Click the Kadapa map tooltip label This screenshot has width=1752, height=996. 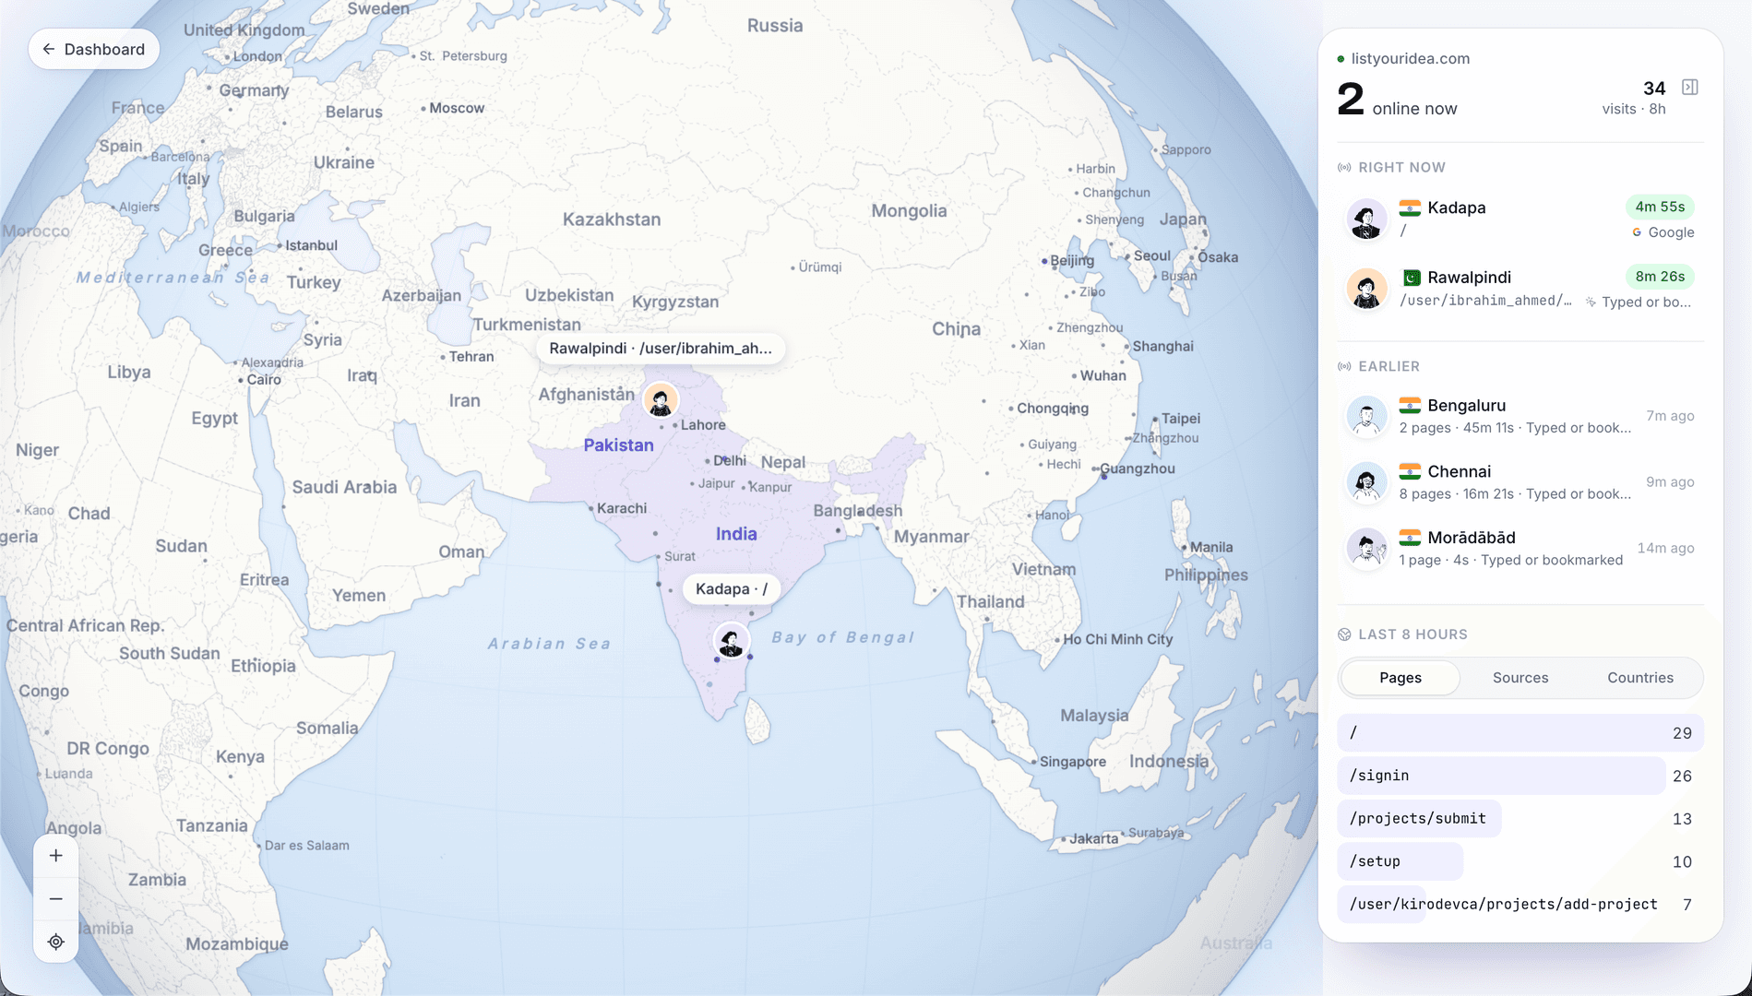coord(732,589)
